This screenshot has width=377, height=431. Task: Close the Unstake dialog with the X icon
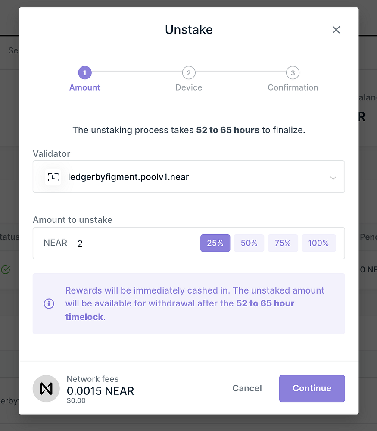336,30
